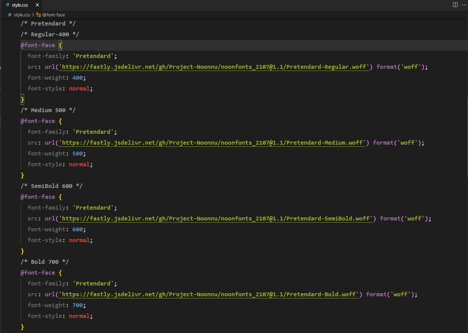Open the Pretendard-Bold.woff URL link
The image size is (468, 333).
[x=209, y=294]
